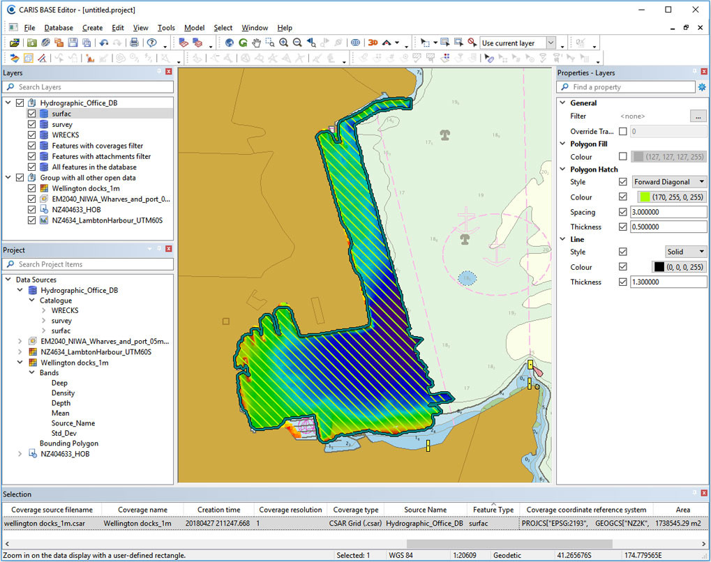The width and height of the screenshot is (711, 562).
Task: Click the globe overview icon
Action: 230,43
